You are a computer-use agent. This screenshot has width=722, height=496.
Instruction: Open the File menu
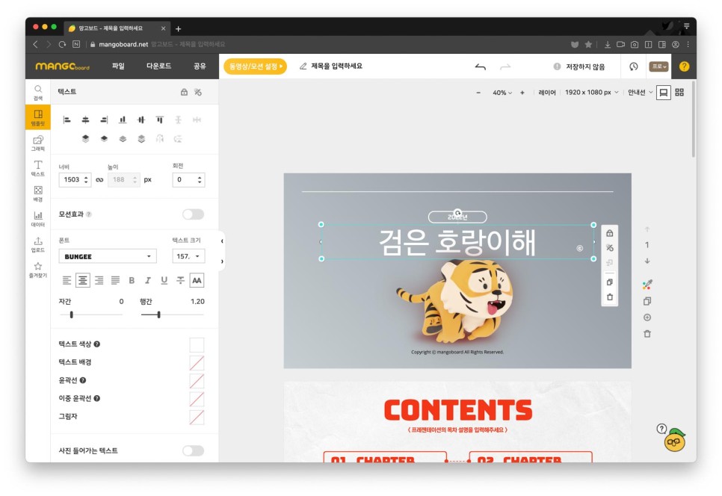(x=118, y=66)
